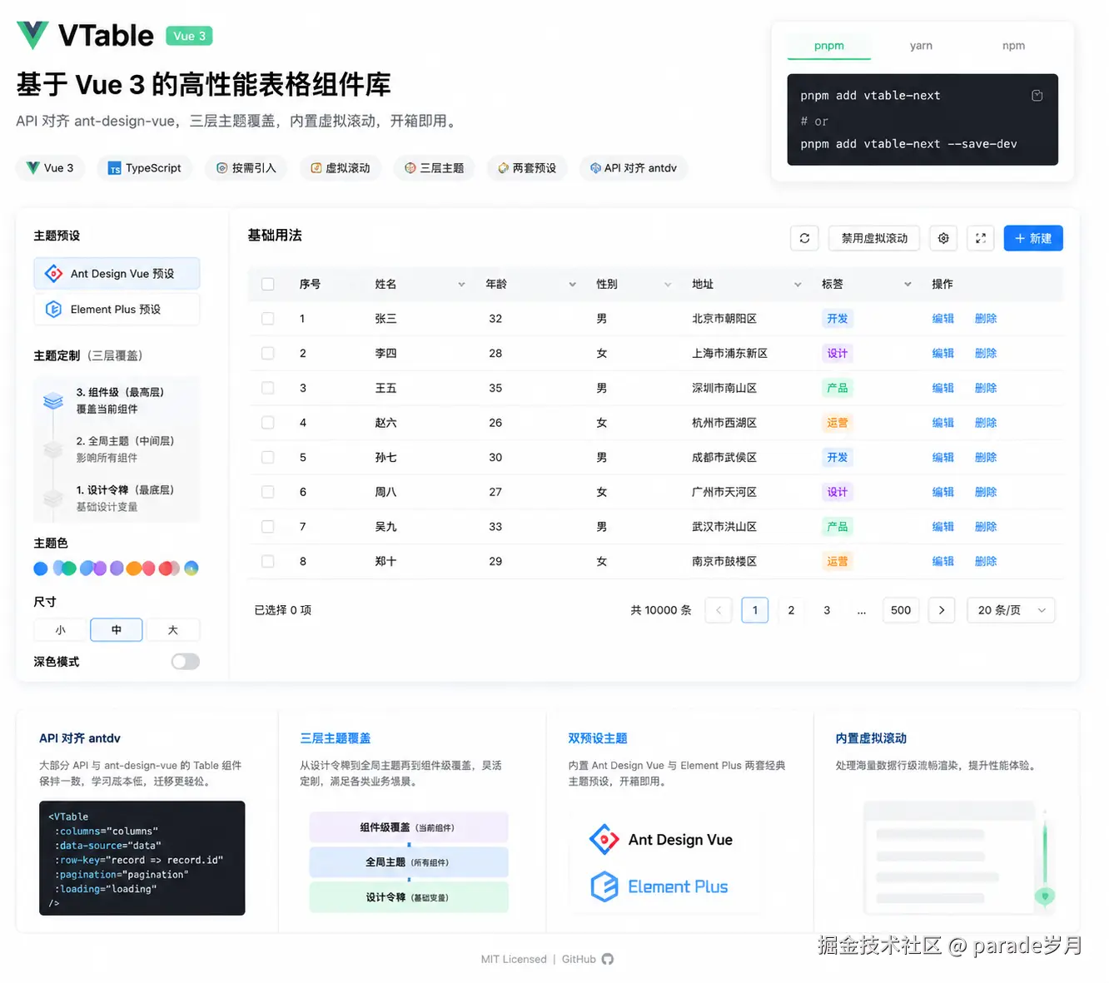Click the refresh table icon button
The image size is (1109, 983).
tap(804, 238)
